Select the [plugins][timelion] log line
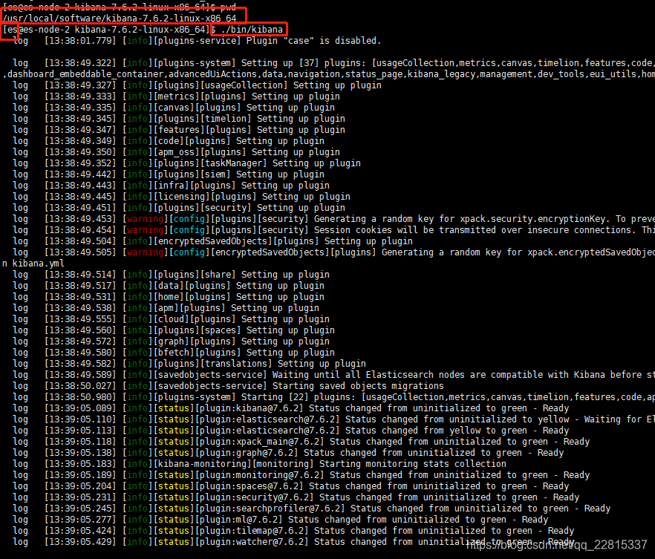 tap(179, 119)
